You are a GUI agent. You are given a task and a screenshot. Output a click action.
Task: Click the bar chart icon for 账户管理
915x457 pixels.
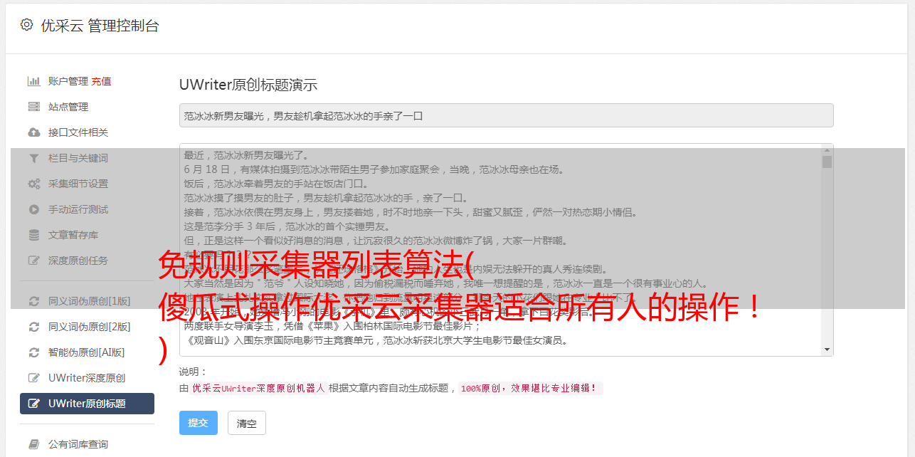(x=33, y=81)
